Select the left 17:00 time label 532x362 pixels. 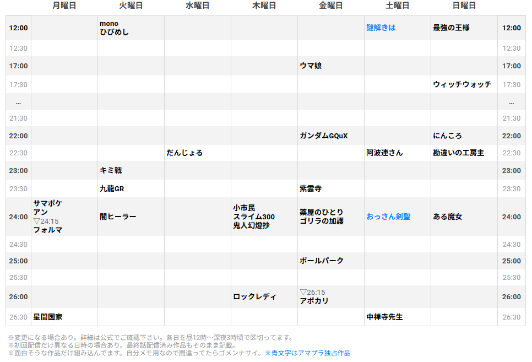coord(18,66)
